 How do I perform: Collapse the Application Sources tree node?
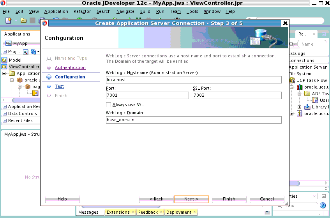[x=4, y=73]
